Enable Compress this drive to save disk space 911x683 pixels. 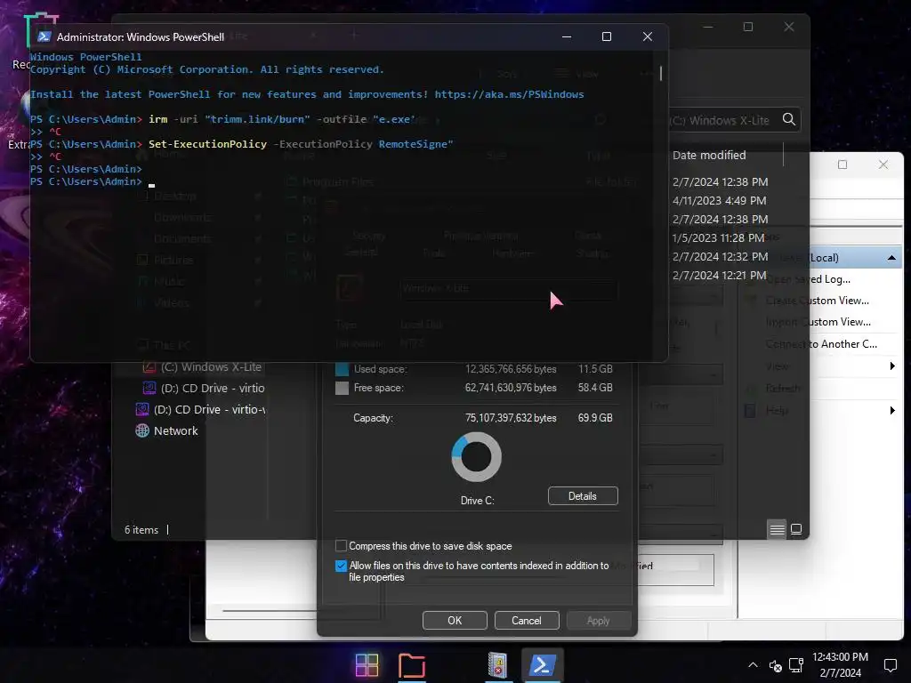click(341, 546)
